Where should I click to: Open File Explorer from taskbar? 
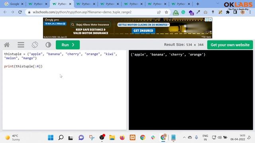point(112,137)
